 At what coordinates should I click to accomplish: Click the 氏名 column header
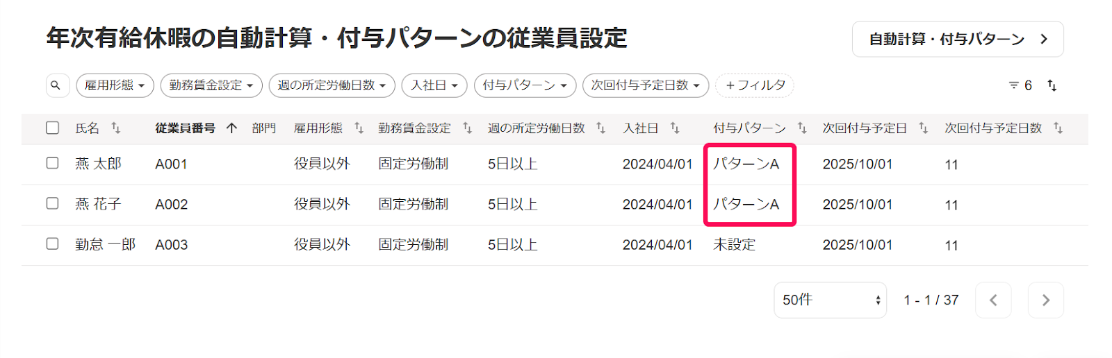coord(88,128)
